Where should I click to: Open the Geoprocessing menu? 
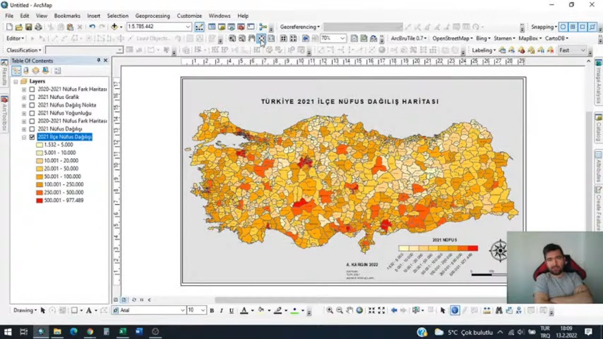(152, 16)
